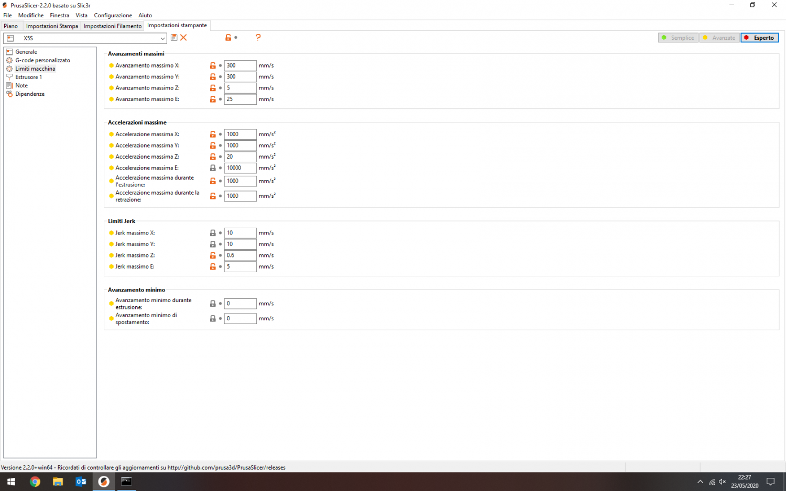Click the Accelerazione massima Z value field
Viewport: 786px width, 491px height.
pos(241,157)
